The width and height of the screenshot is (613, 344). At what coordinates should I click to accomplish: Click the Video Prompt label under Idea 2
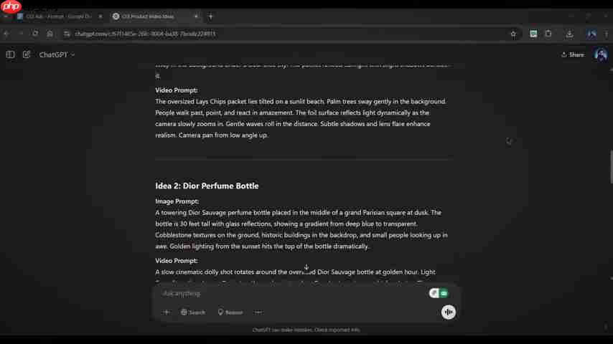click(177, 260)
